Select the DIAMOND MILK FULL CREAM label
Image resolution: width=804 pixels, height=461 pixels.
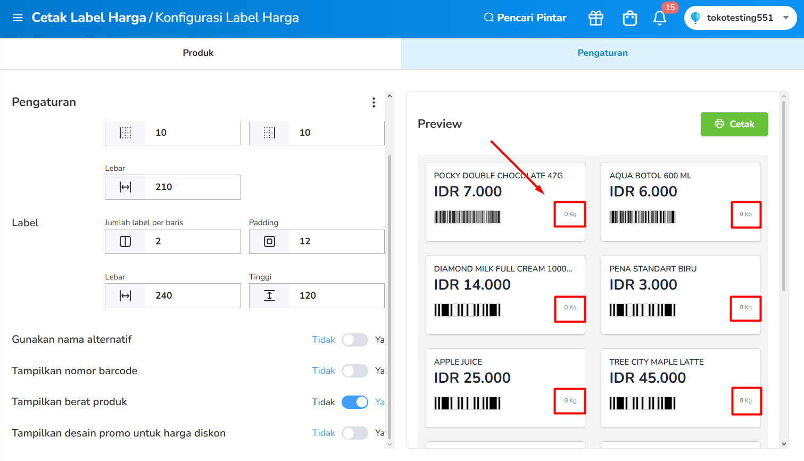pyautogui.click(x=505, y=295)
